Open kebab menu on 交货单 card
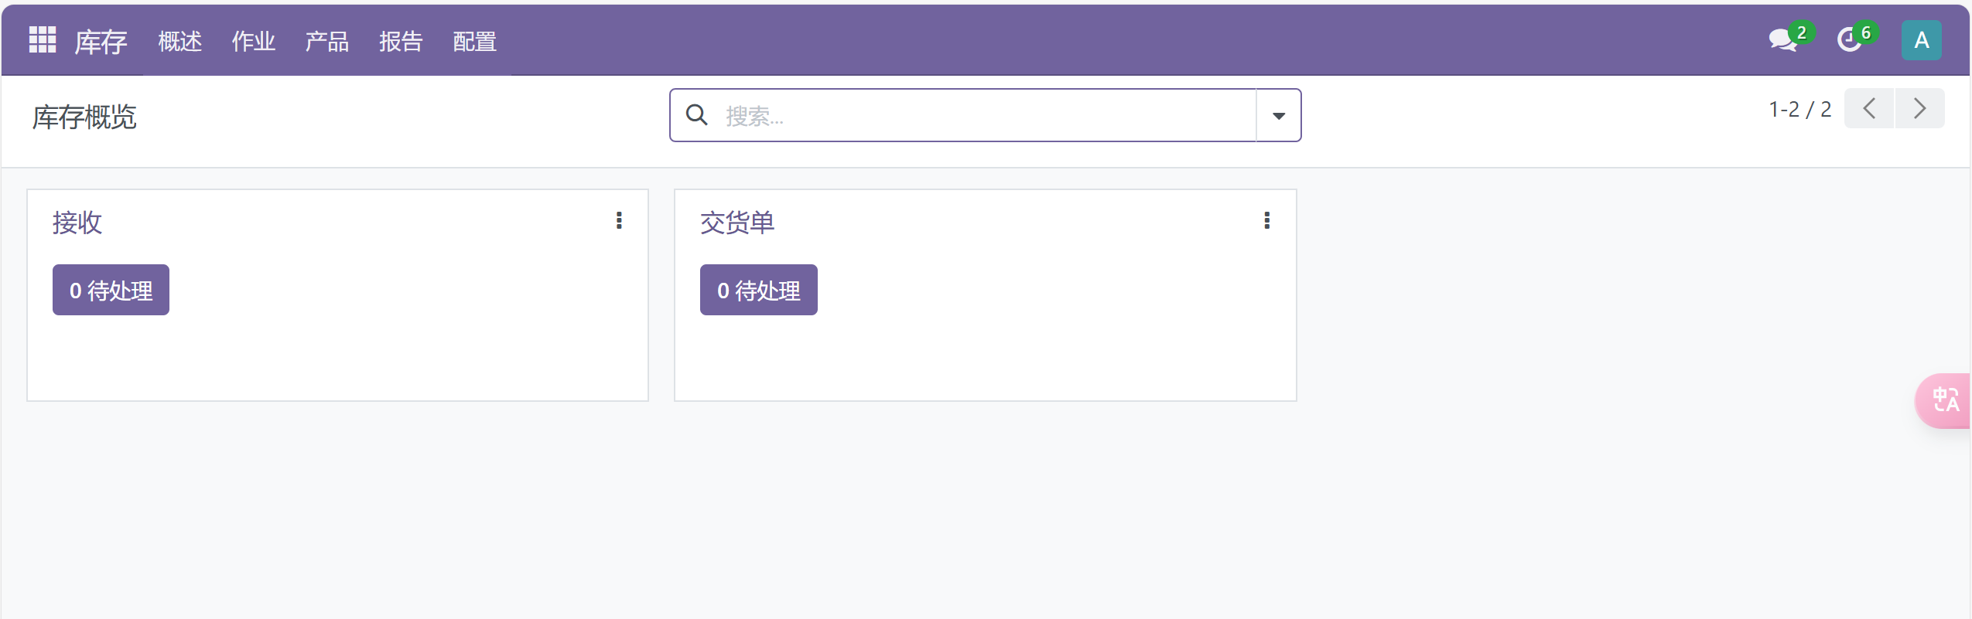The image size is (1972, 619). pos(1266,221)
